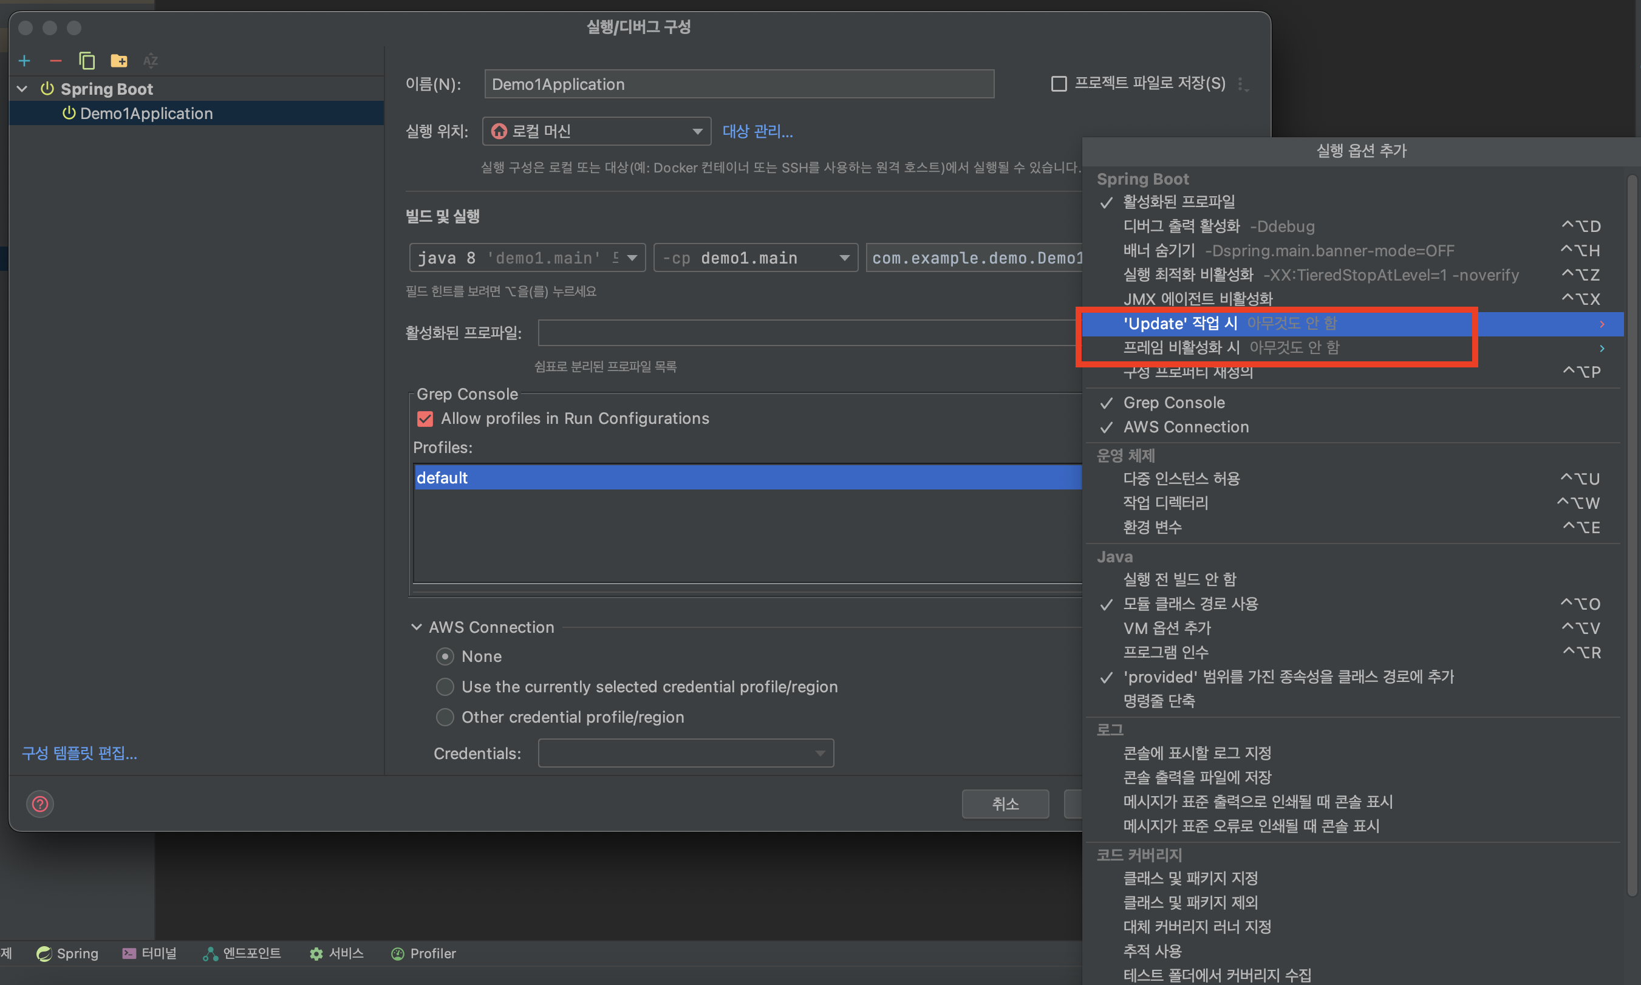
Task: Click the copy configuration icon
Action: tap(87, 61)
